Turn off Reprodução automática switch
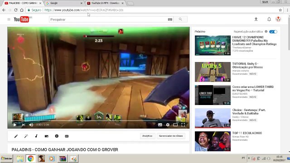This screenshot has height=163, width=290. (x=273, y=32)
